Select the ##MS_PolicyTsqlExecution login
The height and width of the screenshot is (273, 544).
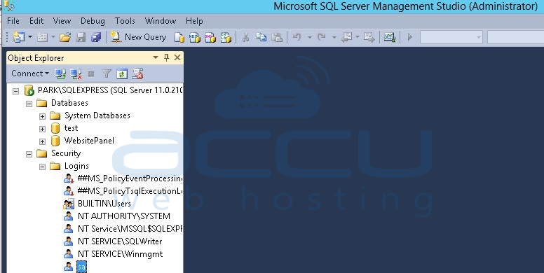pos(130,191)
